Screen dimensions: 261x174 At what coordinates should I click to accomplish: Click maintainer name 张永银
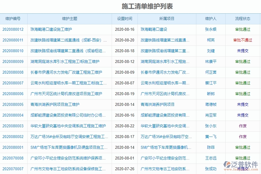coord(211,29)
